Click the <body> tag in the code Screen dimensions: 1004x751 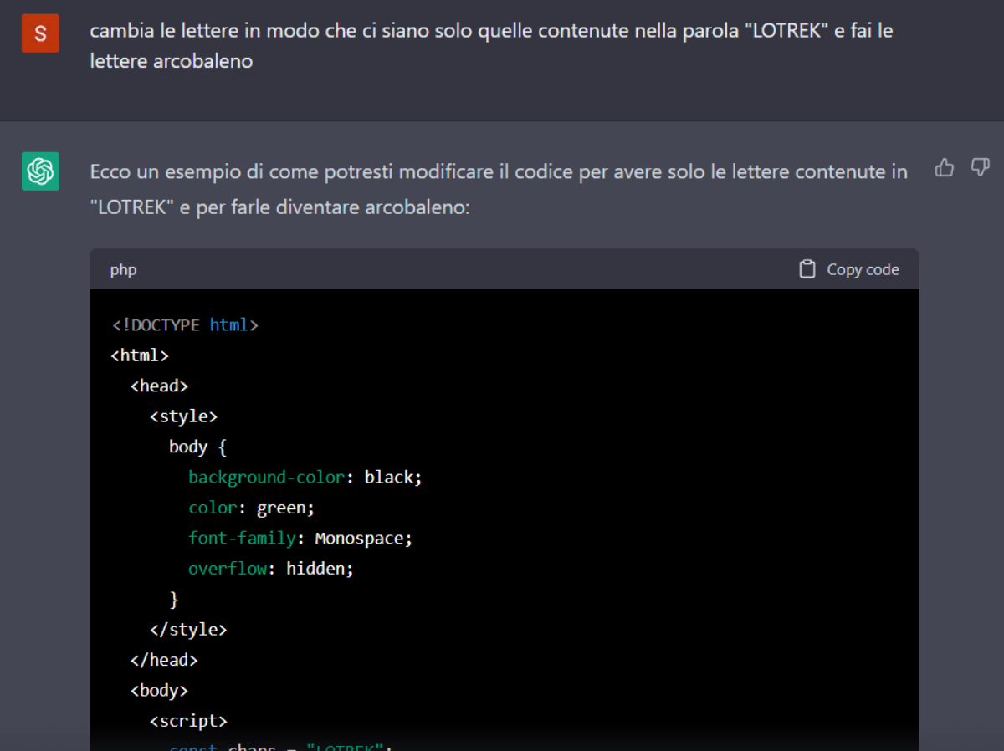pyautogui.click(x=159, y=689)
